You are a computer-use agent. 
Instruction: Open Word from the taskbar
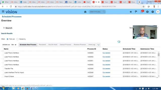(x=32, y=88)
